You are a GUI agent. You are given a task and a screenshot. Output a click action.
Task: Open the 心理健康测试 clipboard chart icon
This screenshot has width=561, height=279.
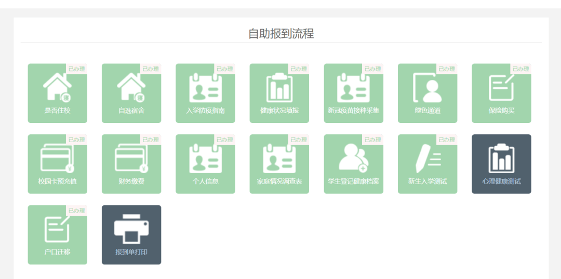[x=502, y=158]
